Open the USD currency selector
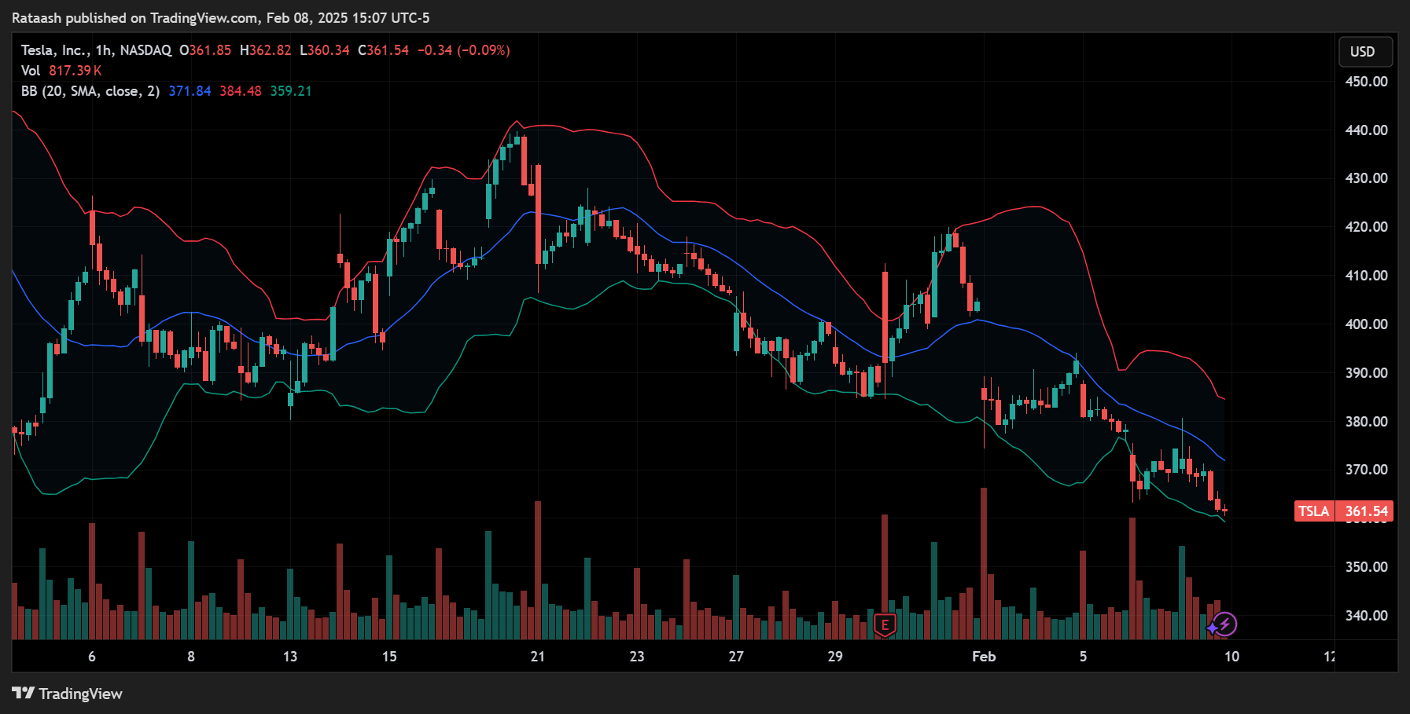Viewport: 1410px width, 714px height. coord(1366,52)
